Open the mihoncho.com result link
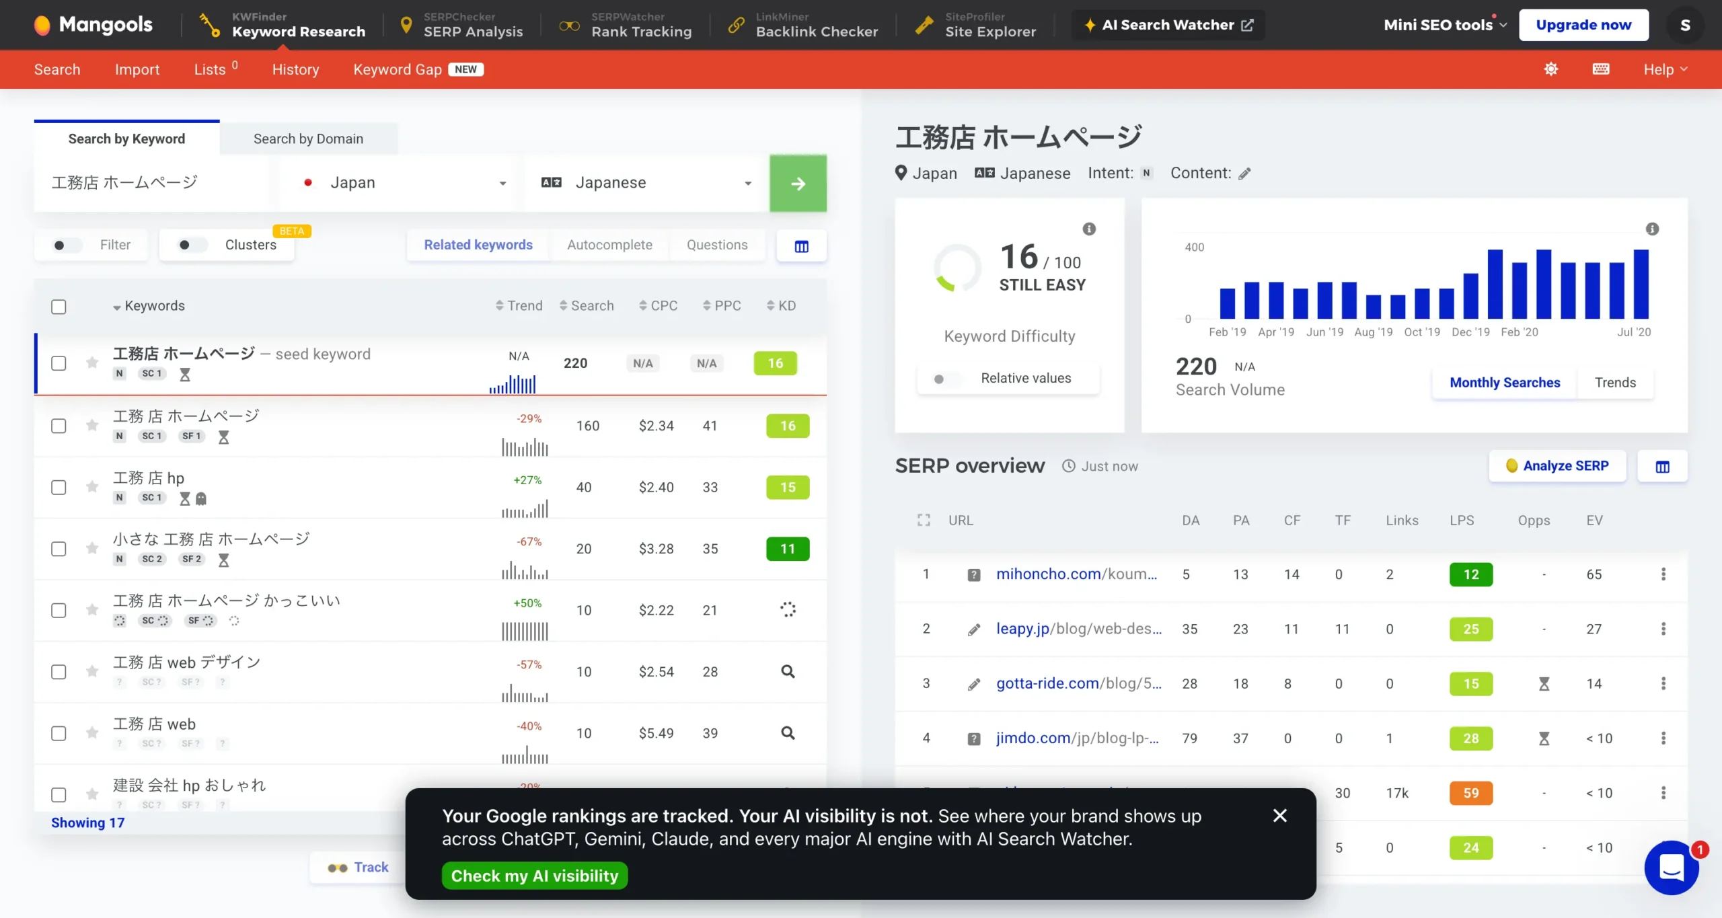This screenshot has width=1722, height=918. point(1076,574)
